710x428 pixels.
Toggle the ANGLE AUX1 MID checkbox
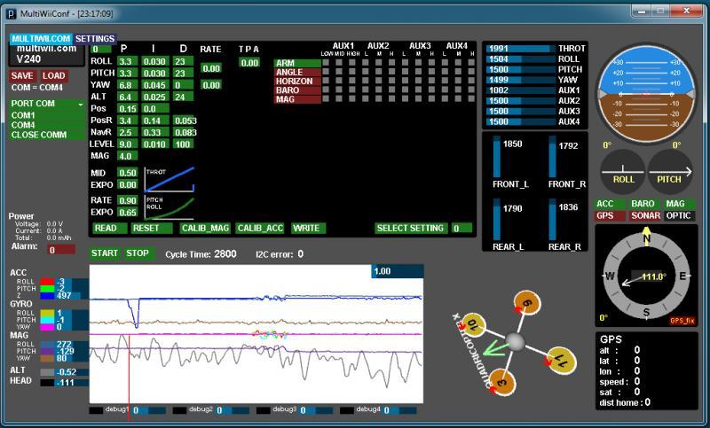[x=338, y=73]
